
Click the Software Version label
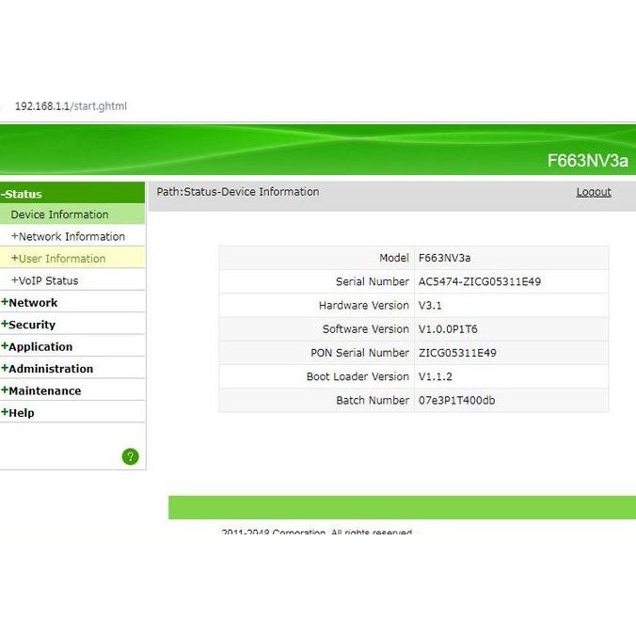point(365,329)
